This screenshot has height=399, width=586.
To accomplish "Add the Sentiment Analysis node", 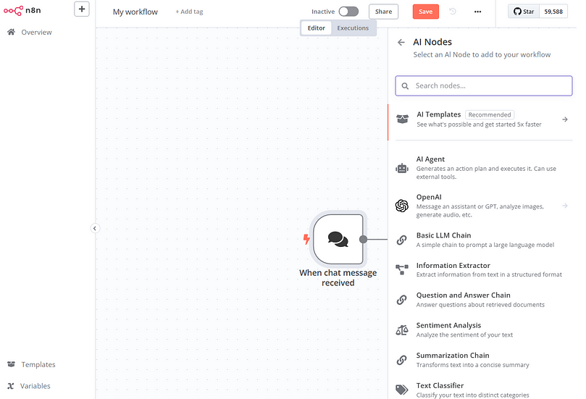I will [482, 330].
